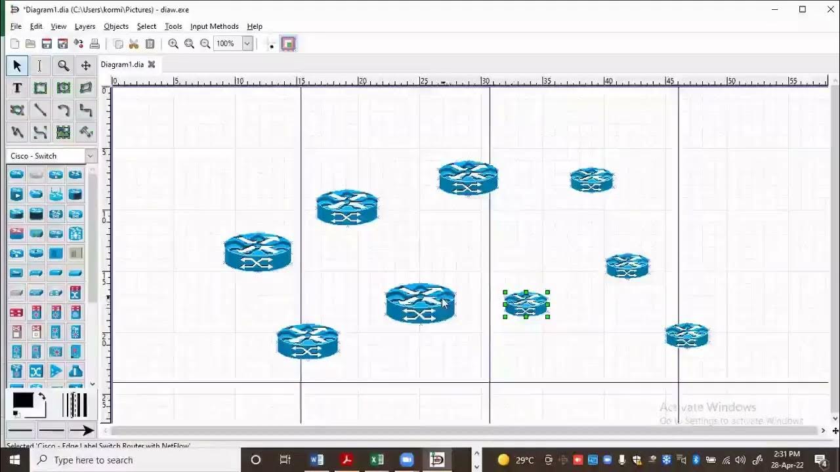
Task: Paste from clipboard toolbar icon
Action: (x=150, y=44)
